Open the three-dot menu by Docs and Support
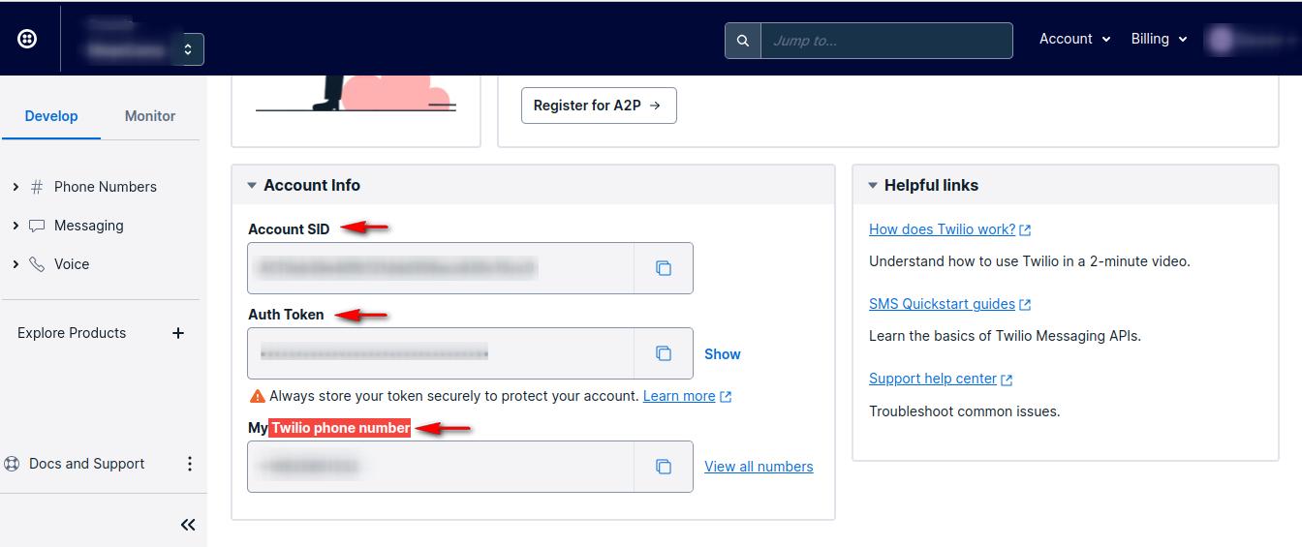Image resolution: width=1302 pixels, height=547 pixels. [x=190, y=464]
